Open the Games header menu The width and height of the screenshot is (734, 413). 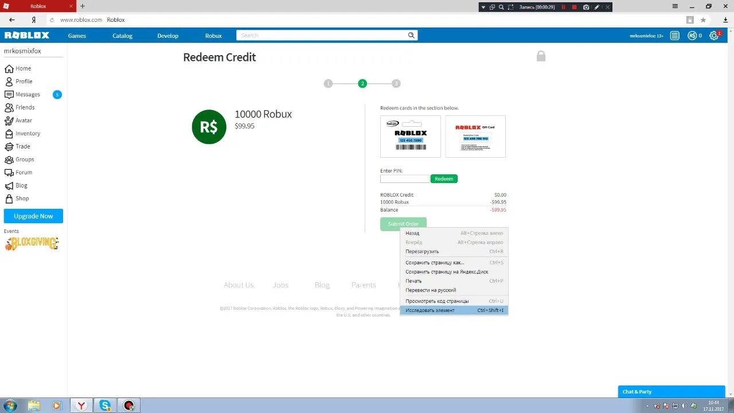[x=77, y=36]
